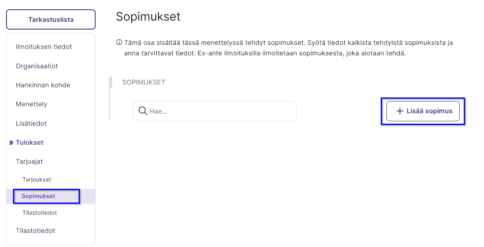484x247 pixels.
Task: Click the Sopimukset page heading
Action: point(148,17)
